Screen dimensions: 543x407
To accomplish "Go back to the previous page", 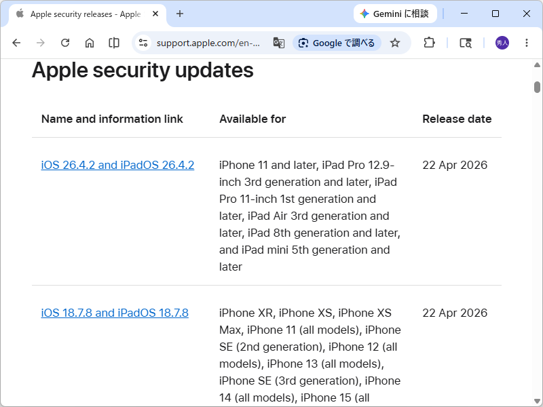I will [16, 43].
